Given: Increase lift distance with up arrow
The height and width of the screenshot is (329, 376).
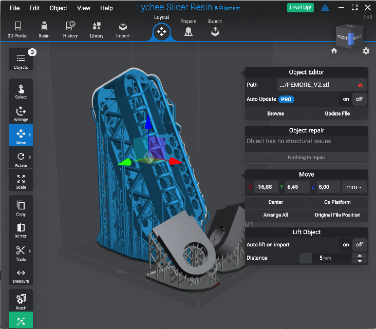Looking at the screenshot, I should (360, 256).
